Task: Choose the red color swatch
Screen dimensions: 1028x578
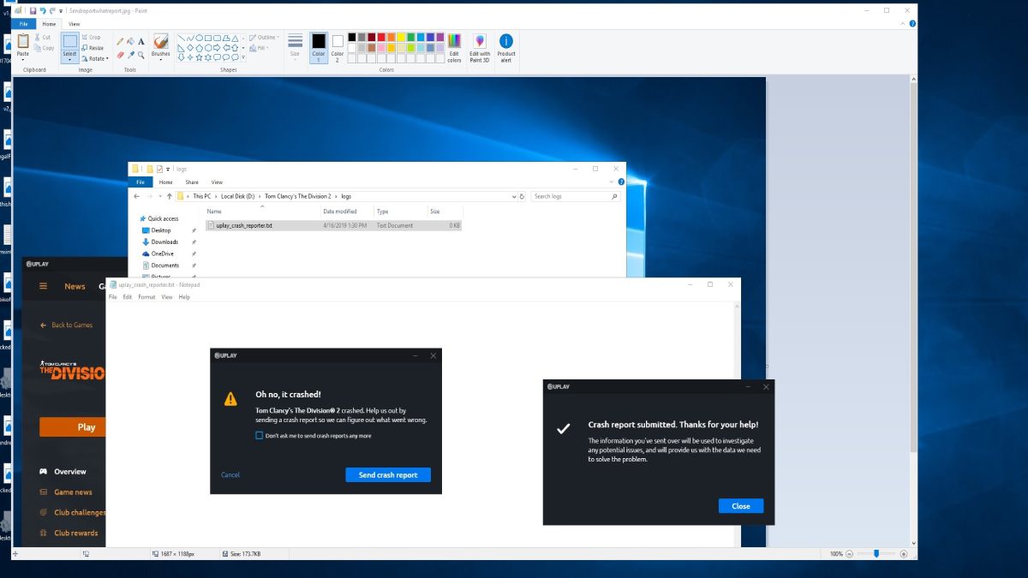Action: point(381,37)
